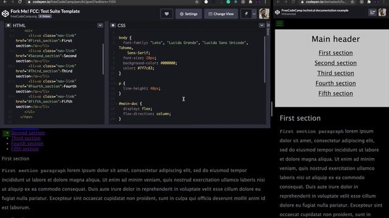389x218 pixels.
Task: Open the user avatar menu in left window
Action: 264,14
